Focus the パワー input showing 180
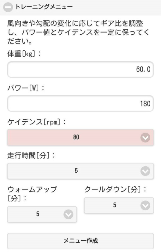Viewport: 161px width, 252px height. [x=80, y=104]
